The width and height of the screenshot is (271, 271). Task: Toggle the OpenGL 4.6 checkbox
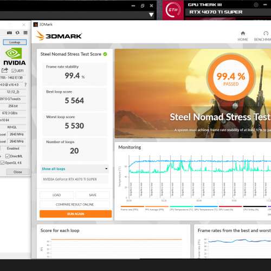[2, 163]
